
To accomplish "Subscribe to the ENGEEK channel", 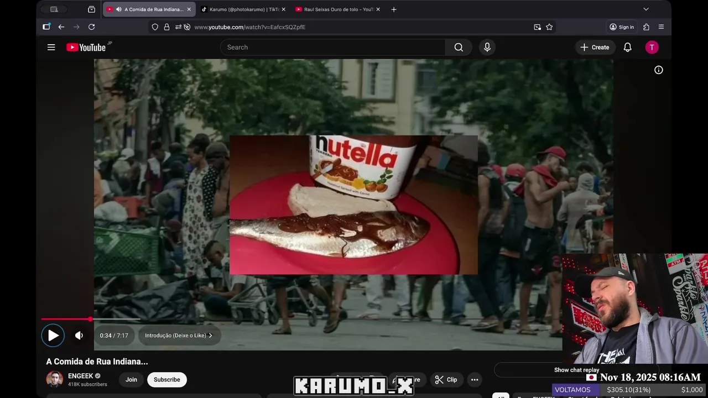I will 167,380.
